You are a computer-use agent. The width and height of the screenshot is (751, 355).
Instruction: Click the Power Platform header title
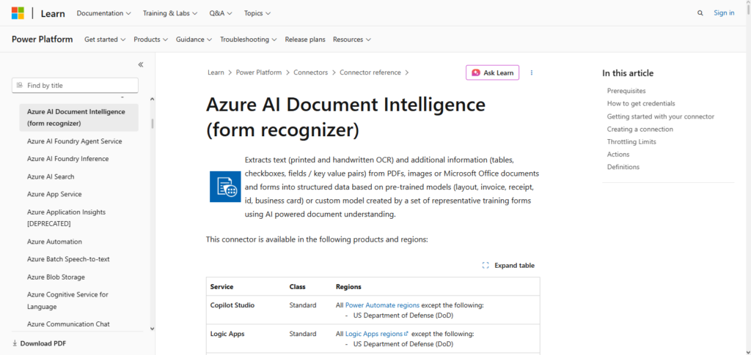(x=42, y=40)
